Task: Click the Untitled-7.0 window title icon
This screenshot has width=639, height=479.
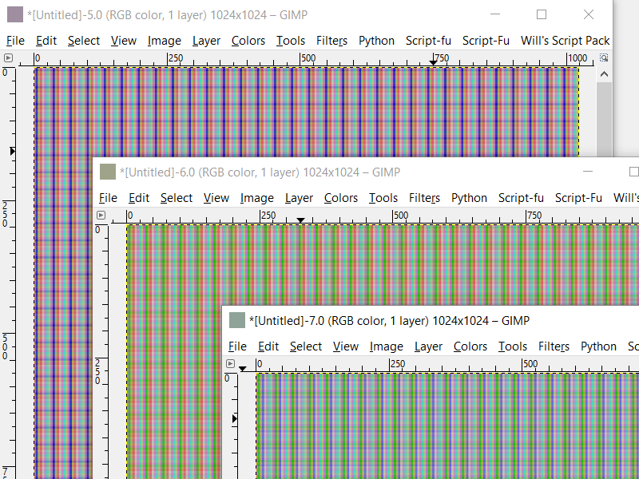Action: point(236,320)
